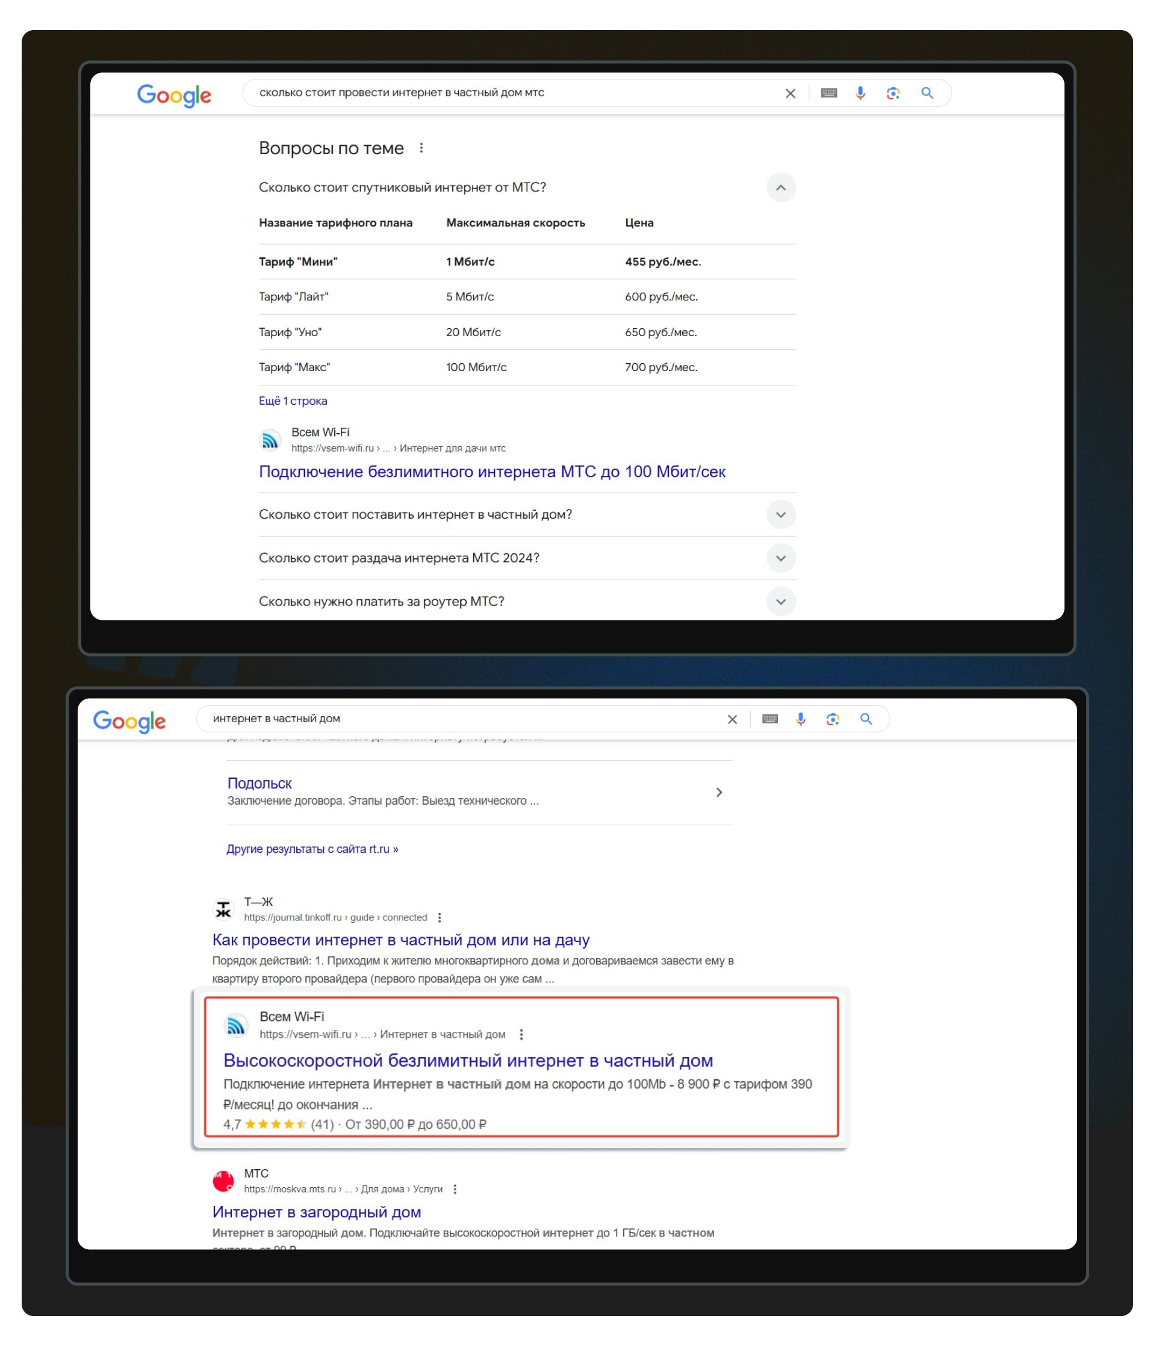1156x1345 pixels.
Task: Collapse the 'Сколько стоит спутниковый интернет от МТС?' question
Action: (780, 187)
